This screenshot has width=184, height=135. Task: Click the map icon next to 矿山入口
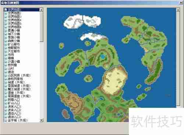pyautogui.click(x=6, y=103)
